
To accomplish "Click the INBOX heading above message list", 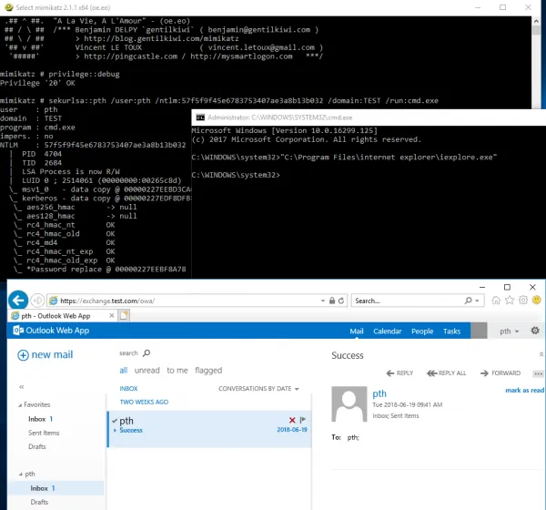I will click(128, 389).
